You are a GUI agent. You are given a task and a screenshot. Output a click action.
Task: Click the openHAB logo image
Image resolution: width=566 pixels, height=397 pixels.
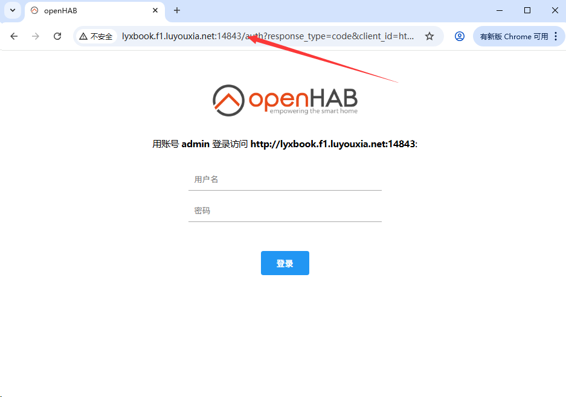285,100
